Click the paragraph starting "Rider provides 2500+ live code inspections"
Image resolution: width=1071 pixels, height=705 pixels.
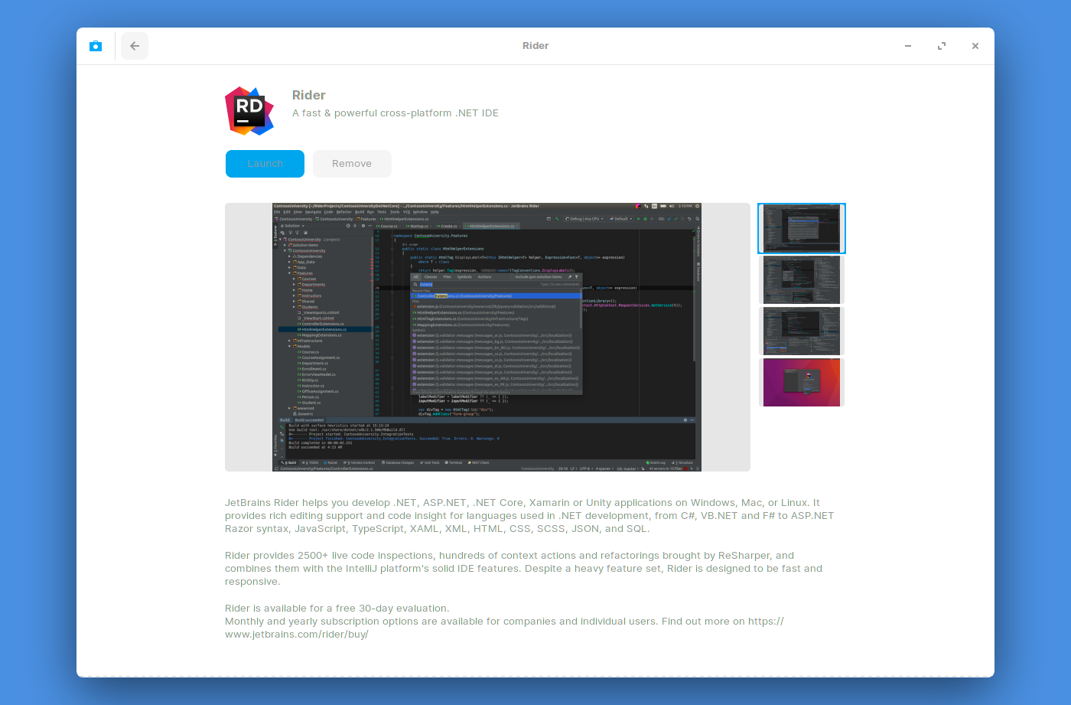coord(524,569)
